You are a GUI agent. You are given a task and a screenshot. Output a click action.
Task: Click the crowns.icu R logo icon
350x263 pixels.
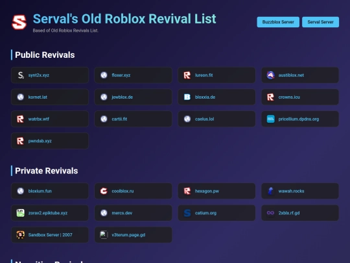click(x=270, y=97)
